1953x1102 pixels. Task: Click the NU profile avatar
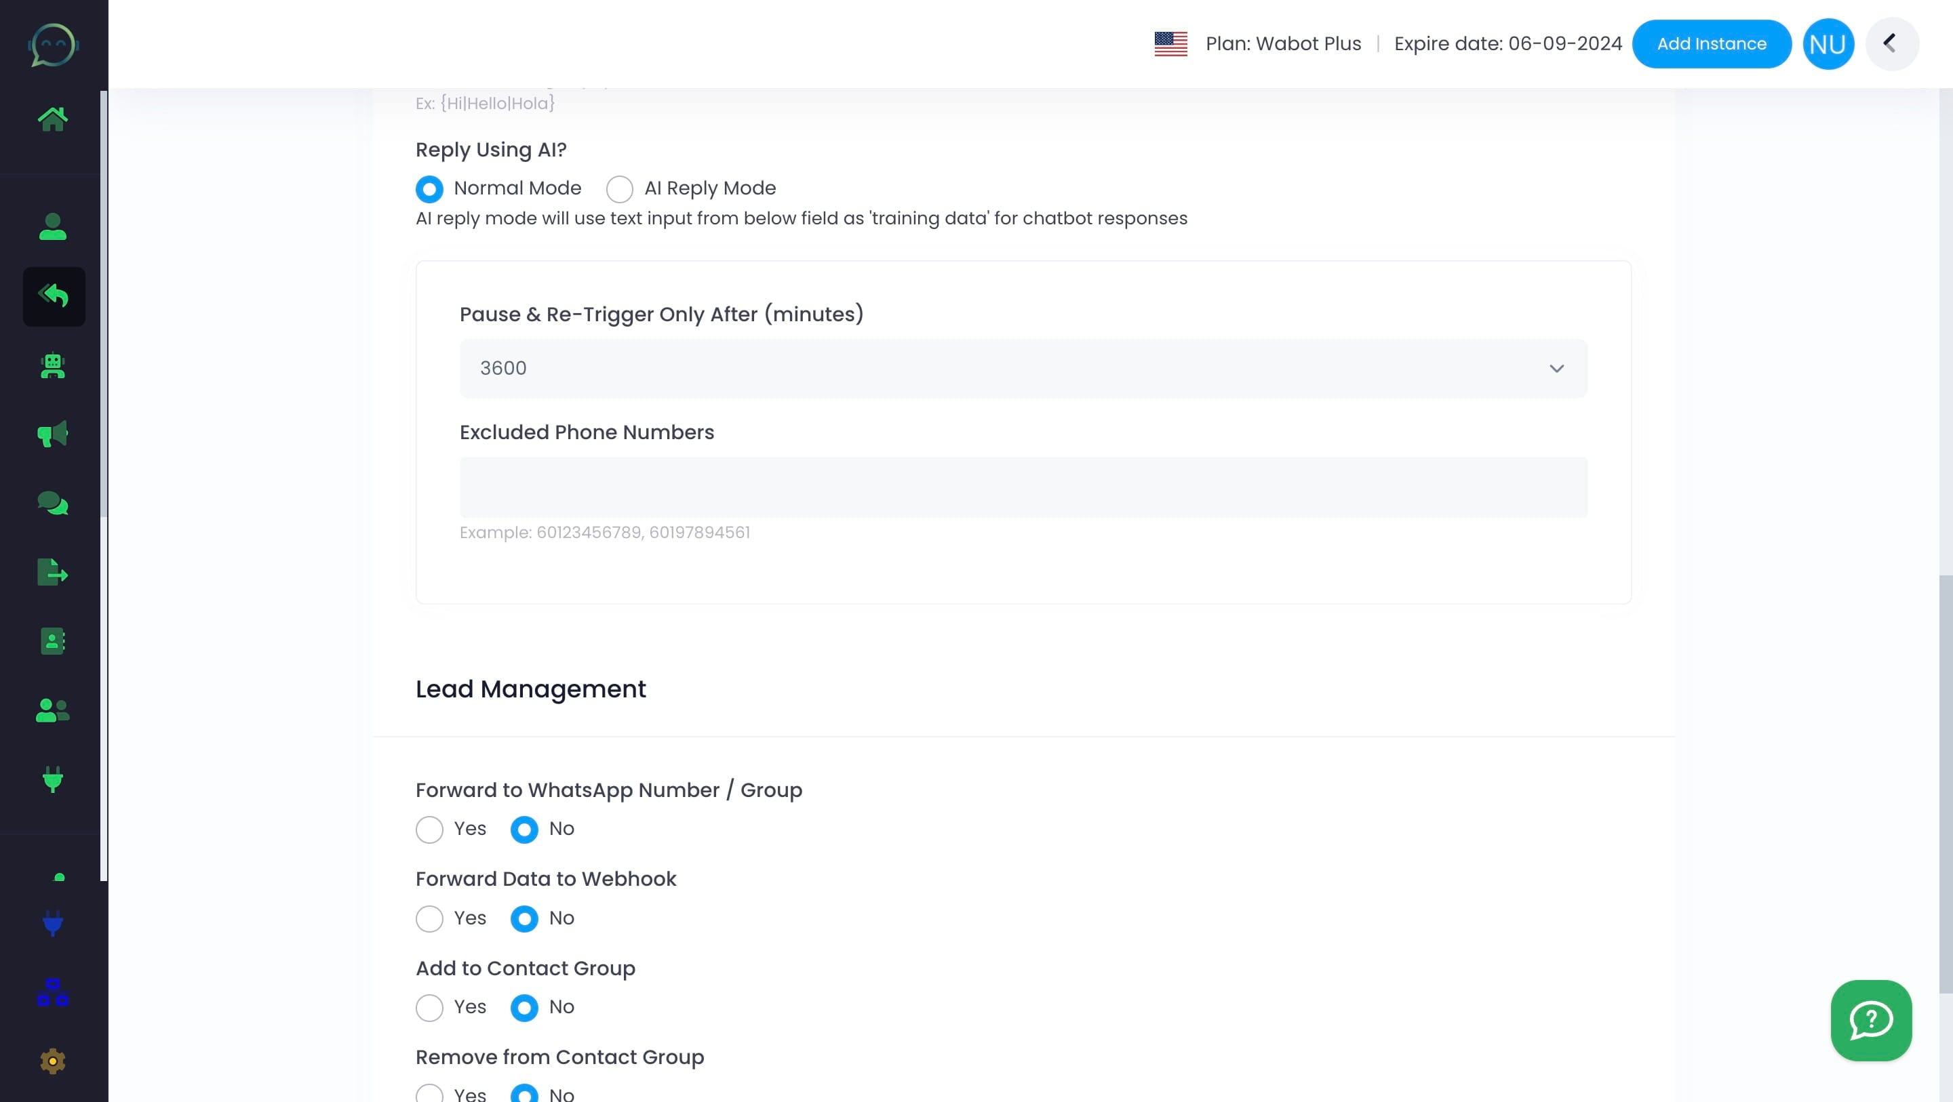click(x=1828, y=43)
